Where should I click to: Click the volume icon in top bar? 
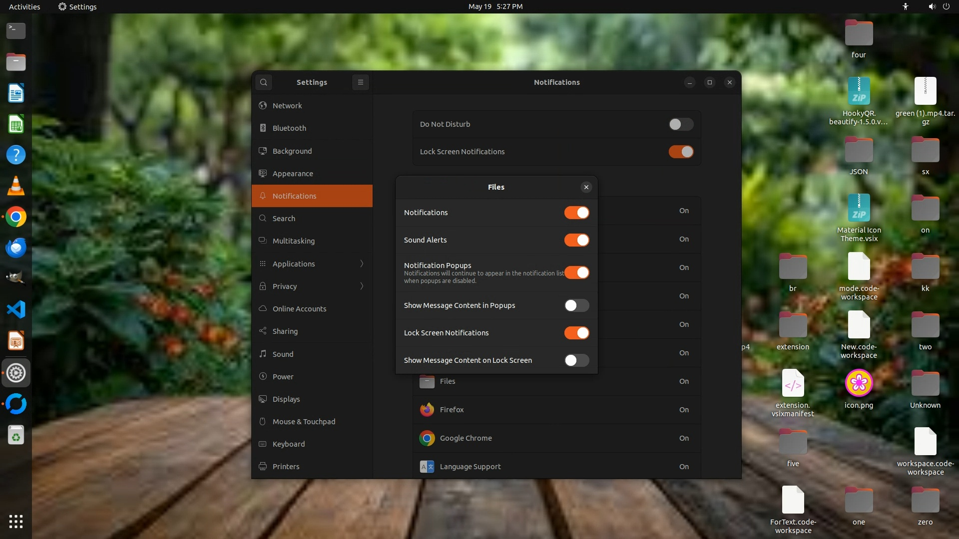(932, 6)
